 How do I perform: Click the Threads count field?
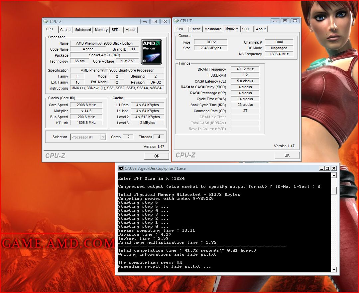(x=159, y=137)
